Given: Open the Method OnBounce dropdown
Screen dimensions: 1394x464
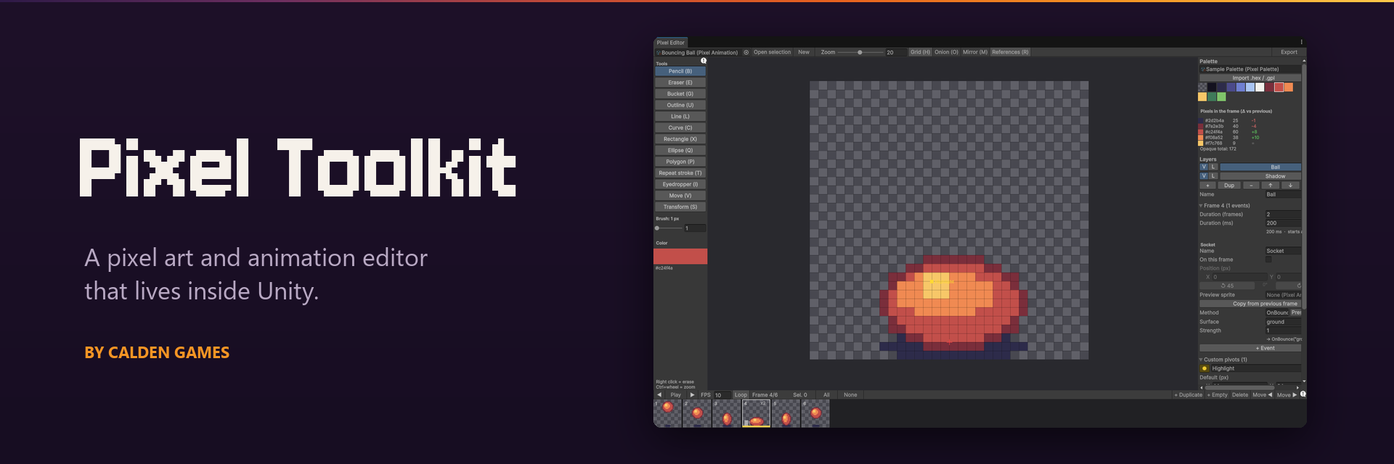Looking at the screenshot, I should 1277,312.
